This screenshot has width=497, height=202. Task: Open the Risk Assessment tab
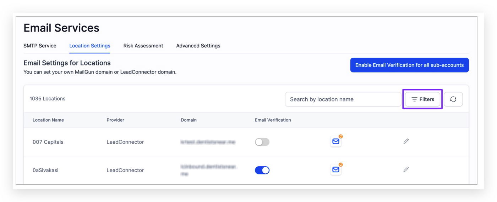(143, 46)
